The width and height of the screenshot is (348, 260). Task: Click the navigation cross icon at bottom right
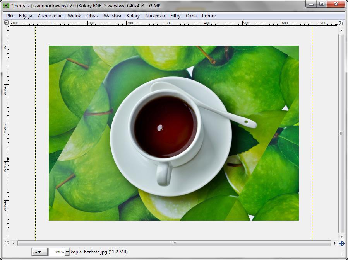[341, 243]
